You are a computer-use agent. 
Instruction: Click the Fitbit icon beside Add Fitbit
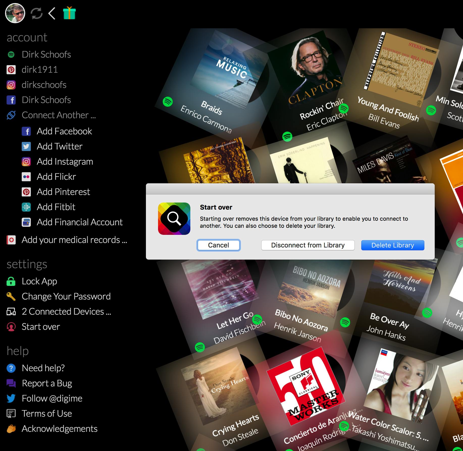(26, 207)
